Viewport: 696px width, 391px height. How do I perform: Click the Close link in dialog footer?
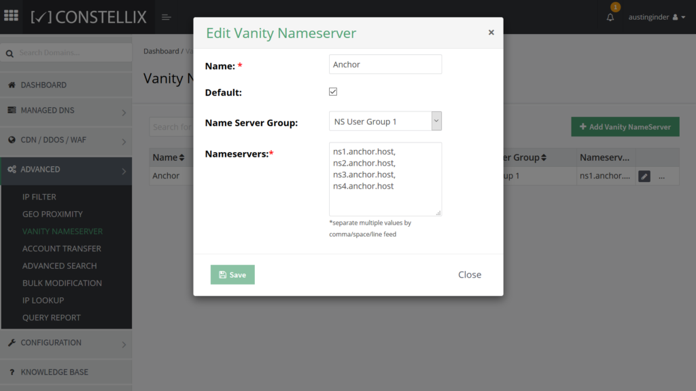(469, 275)
